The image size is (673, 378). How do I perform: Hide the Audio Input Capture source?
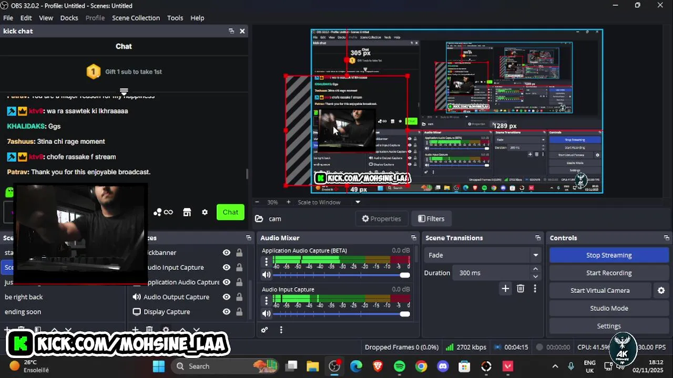227,267
